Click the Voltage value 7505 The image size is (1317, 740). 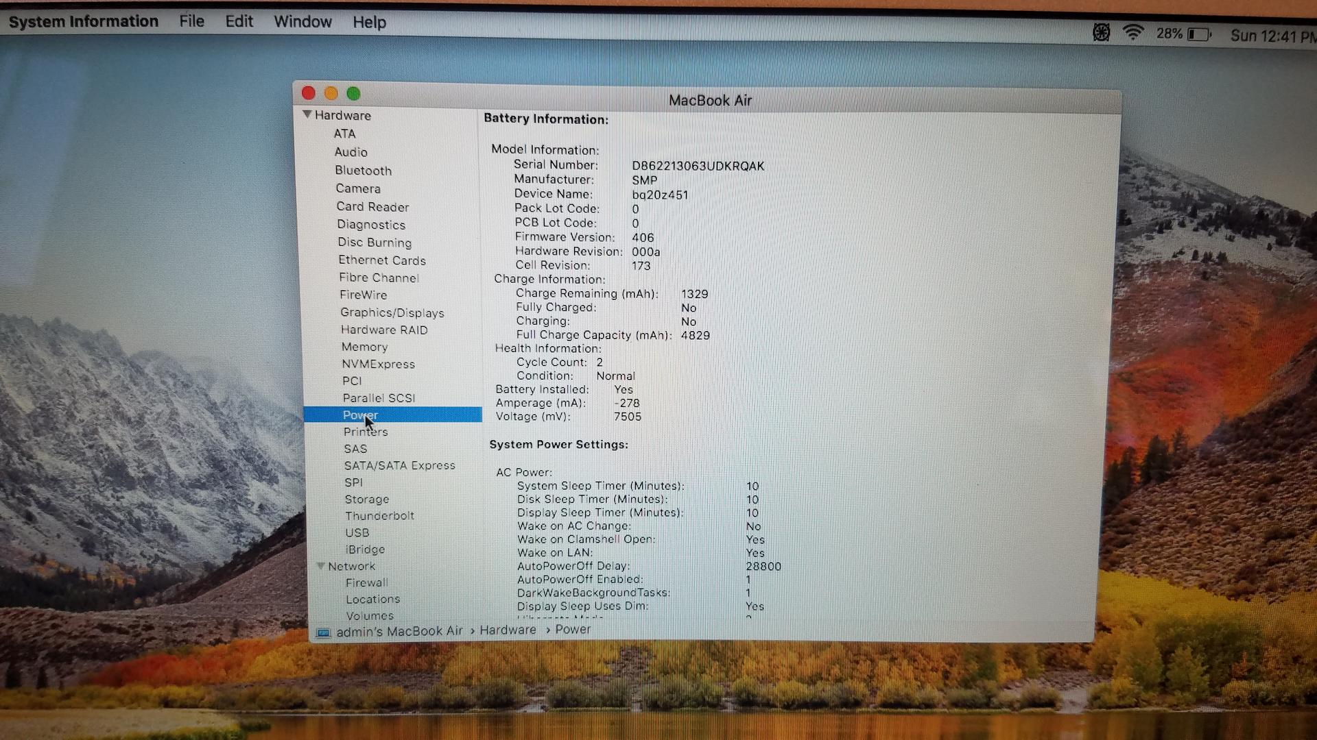(627, 417)
